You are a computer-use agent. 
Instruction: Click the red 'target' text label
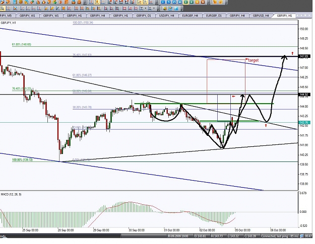[254, 60]
